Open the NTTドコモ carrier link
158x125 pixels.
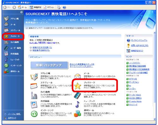point(133,79)
